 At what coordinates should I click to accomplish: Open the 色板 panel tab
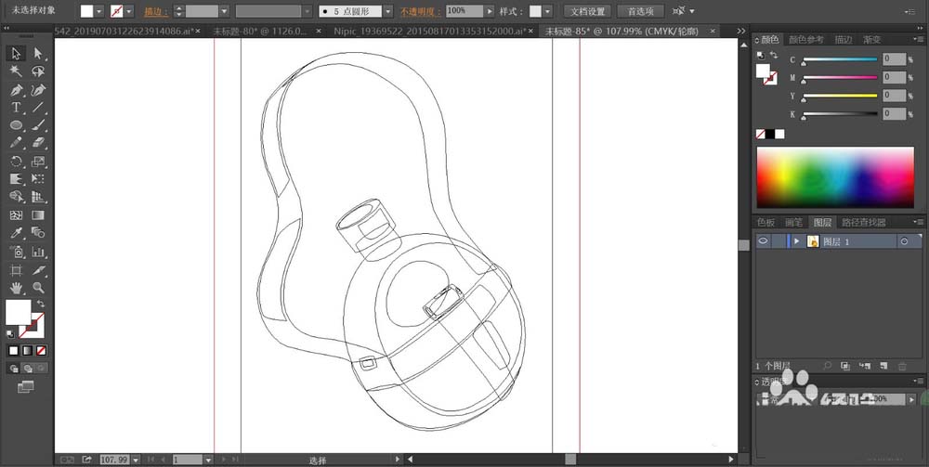click(765, 223)
